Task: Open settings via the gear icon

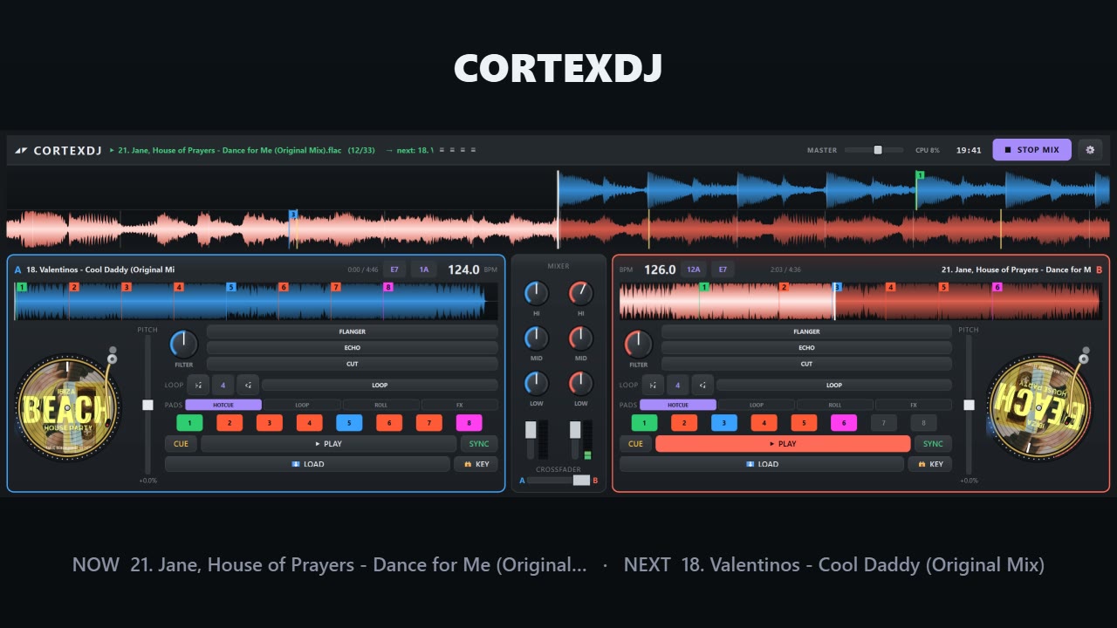Action: tap(1090, 150)
